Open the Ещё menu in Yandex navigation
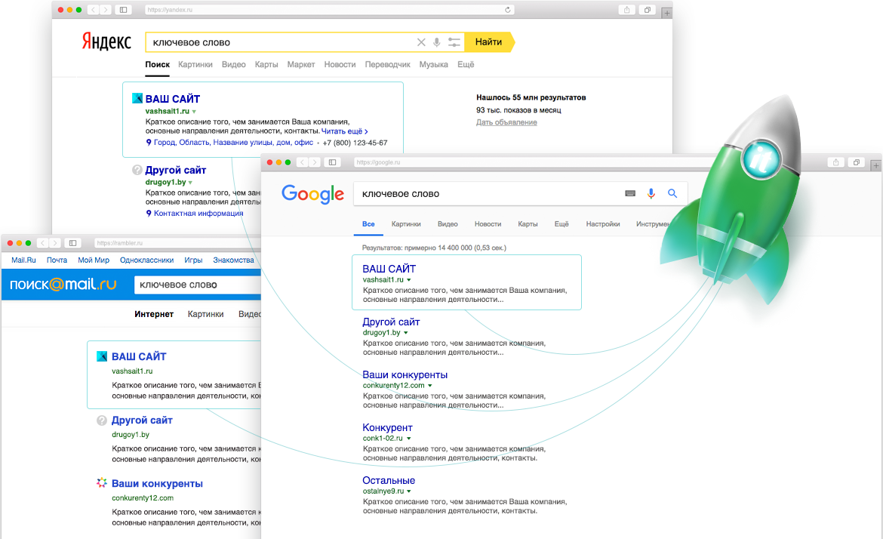Screen dimensions: 883x539 tap(466, 64)
